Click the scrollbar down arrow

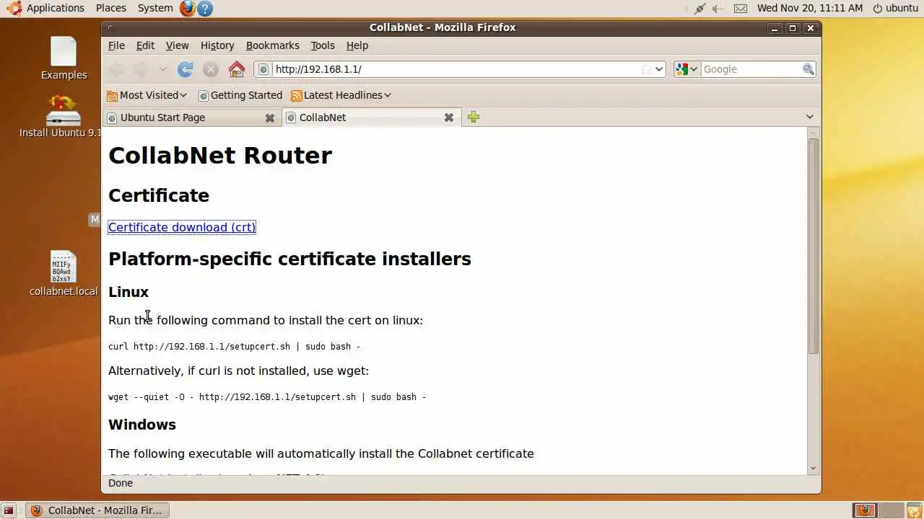814,468
